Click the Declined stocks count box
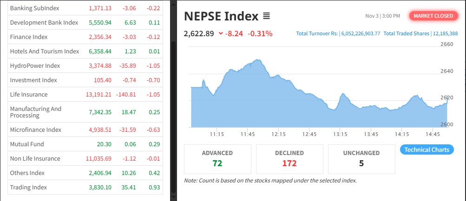466x201 pixels. point(289,158)
